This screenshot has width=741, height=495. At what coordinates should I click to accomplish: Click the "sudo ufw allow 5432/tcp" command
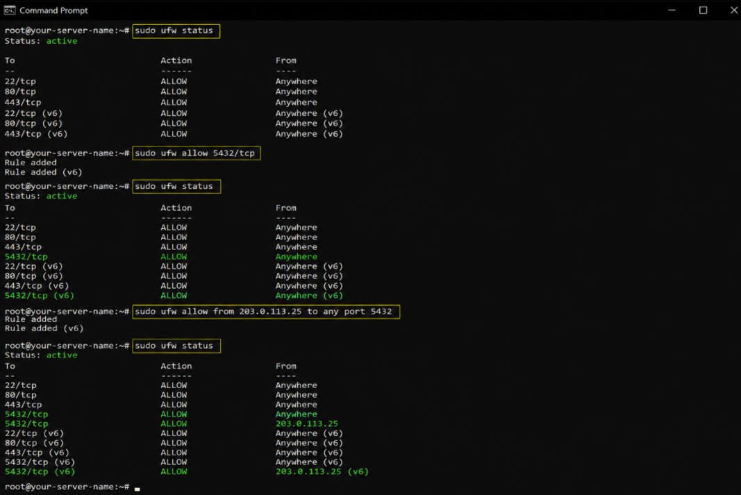(196, 153)
